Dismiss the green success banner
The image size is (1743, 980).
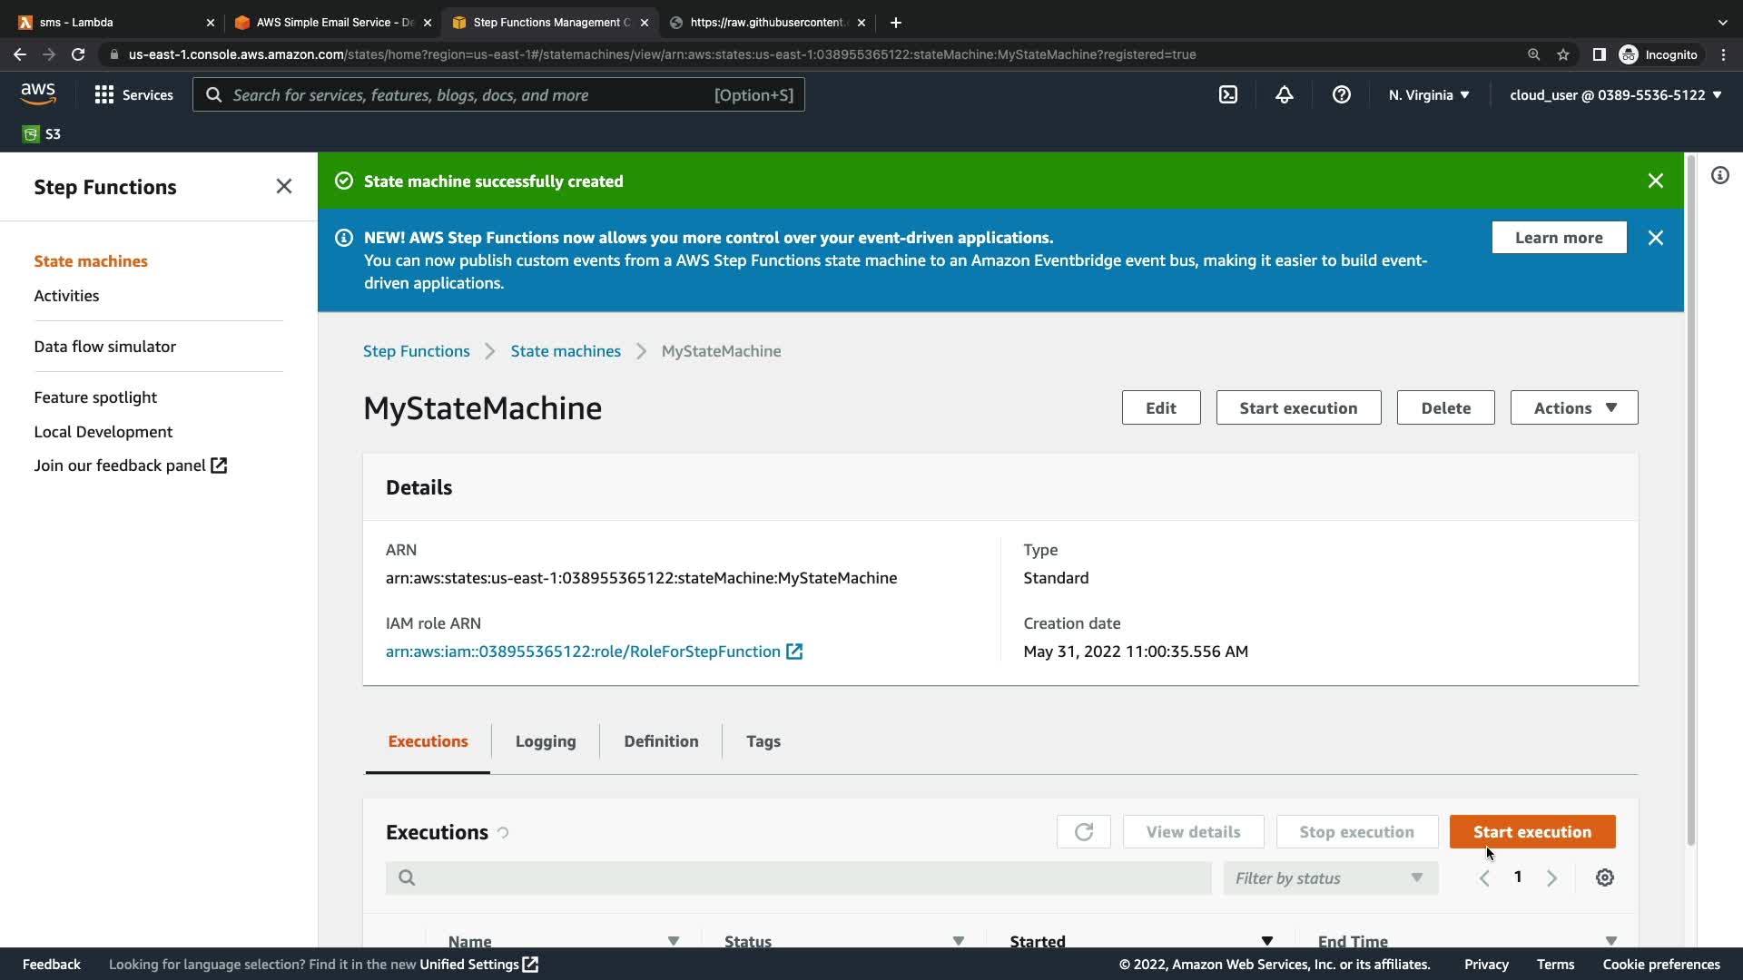(x=1655, y=181)
